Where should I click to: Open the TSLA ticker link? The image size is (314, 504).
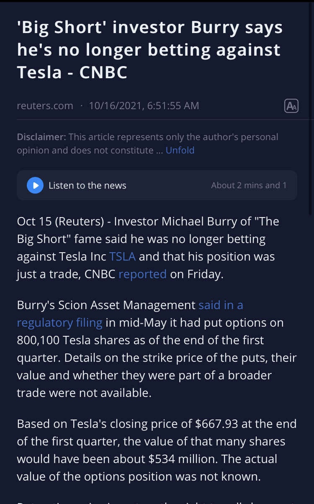[x=122, y=256]
